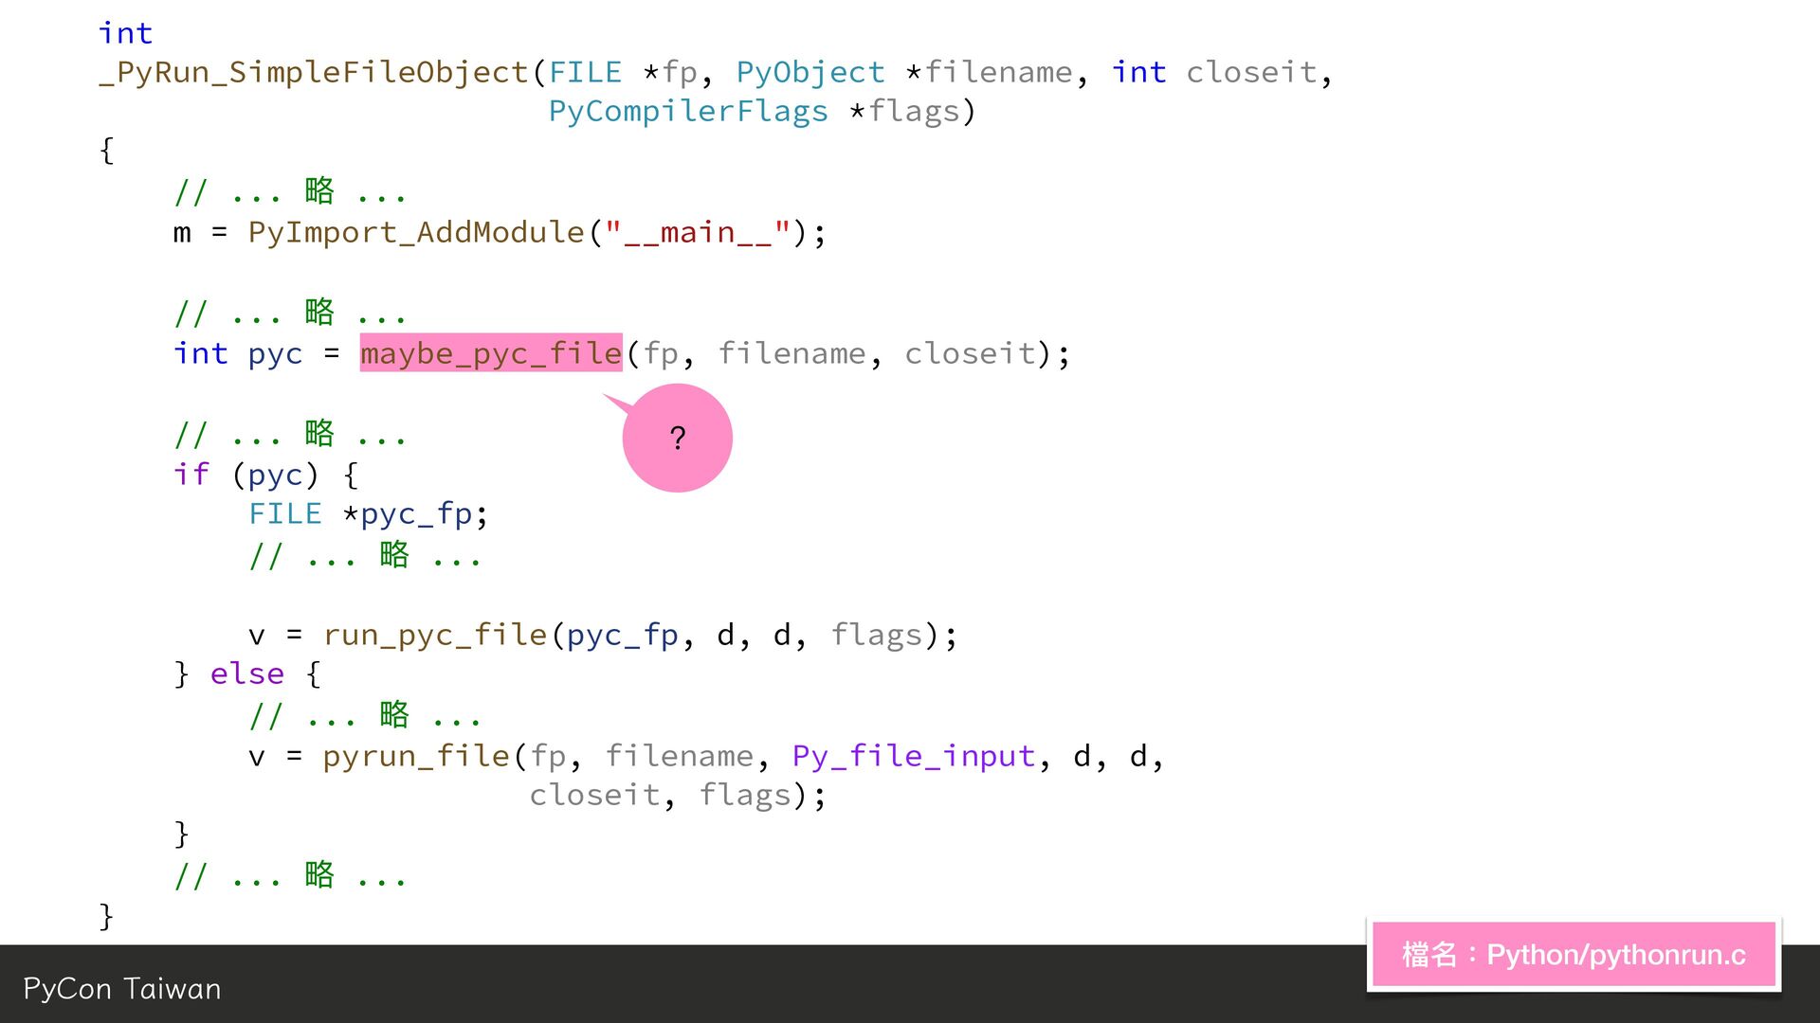This screenshot has height=1023, width=1820.
Task: Click the PyCon Taiwan footer text
Action: tap(121, 989)
